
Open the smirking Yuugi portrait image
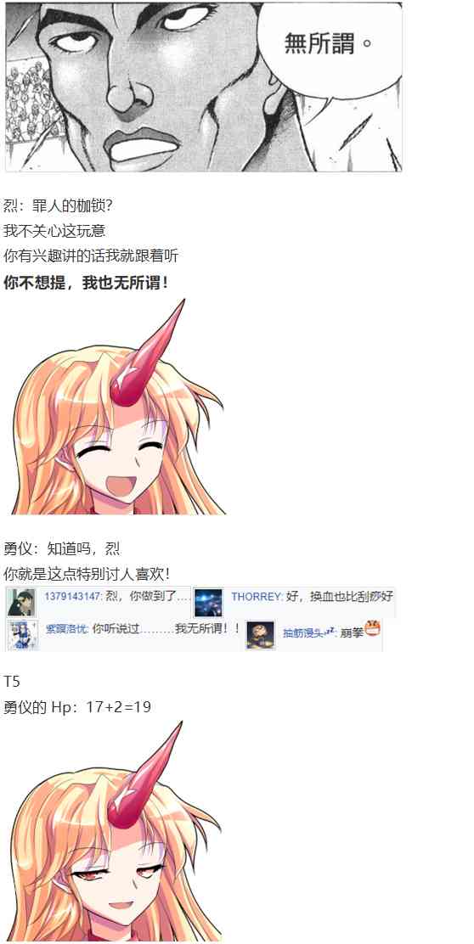(114, 831)
